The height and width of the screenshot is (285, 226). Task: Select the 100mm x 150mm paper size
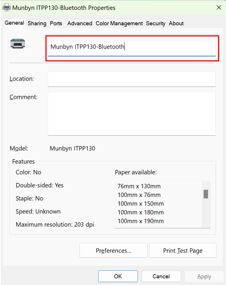pyautogui.click(x=140, y=203)
